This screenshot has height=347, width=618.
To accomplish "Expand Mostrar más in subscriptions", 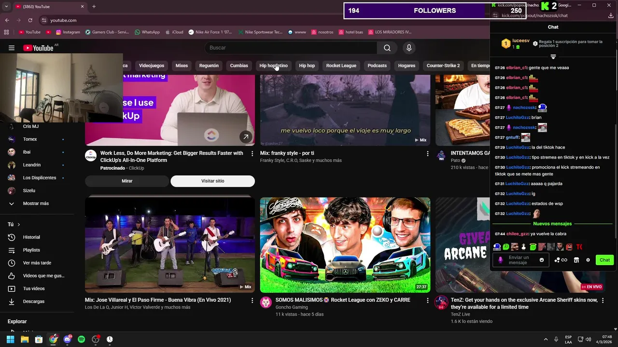I will coord(36,203).
